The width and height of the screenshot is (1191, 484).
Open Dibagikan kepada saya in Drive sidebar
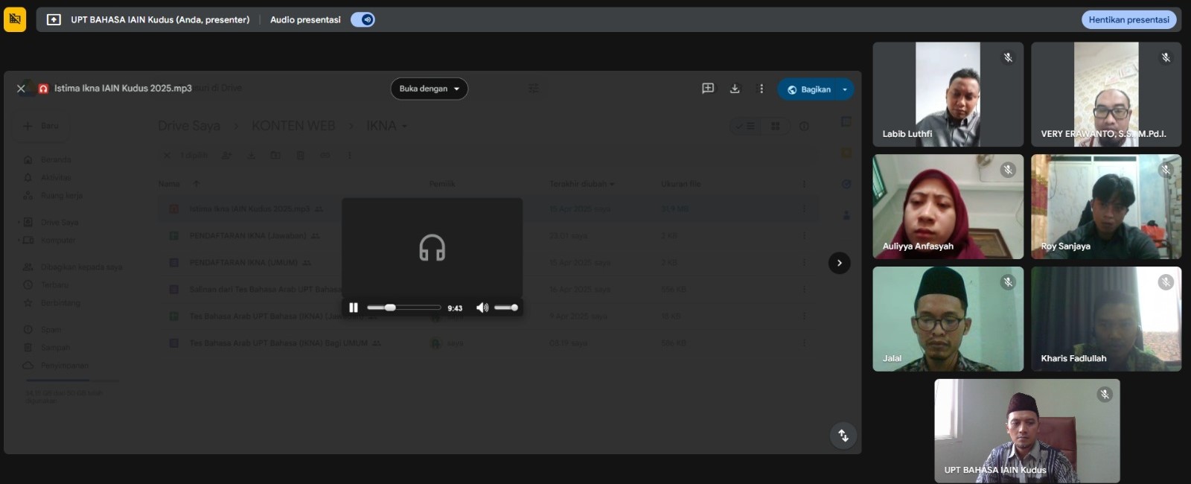click(x=73, y=267)
